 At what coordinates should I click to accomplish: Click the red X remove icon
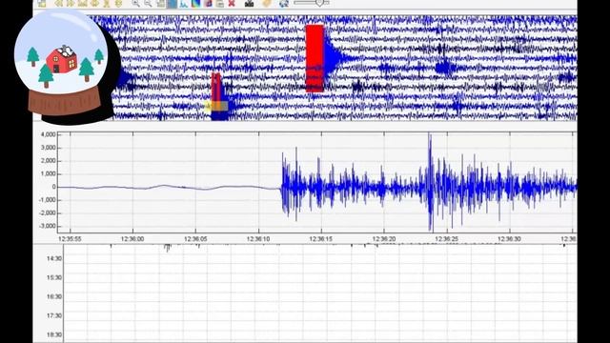click(x=232, y=4)
